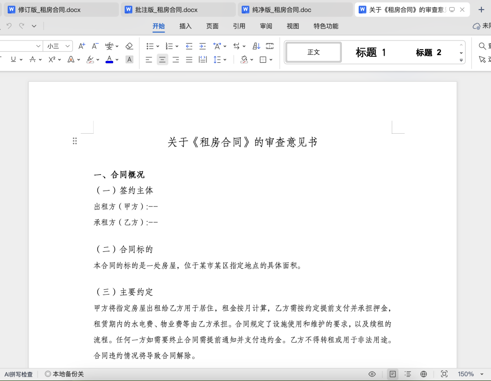
Task: Toggle superscript formatting
Action: point(52,60)
